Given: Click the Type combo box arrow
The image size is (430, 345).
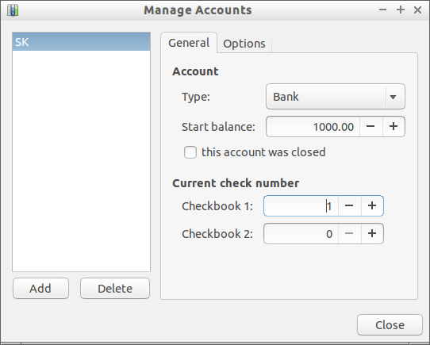Looking at the screenshot, I should (393, 97).
